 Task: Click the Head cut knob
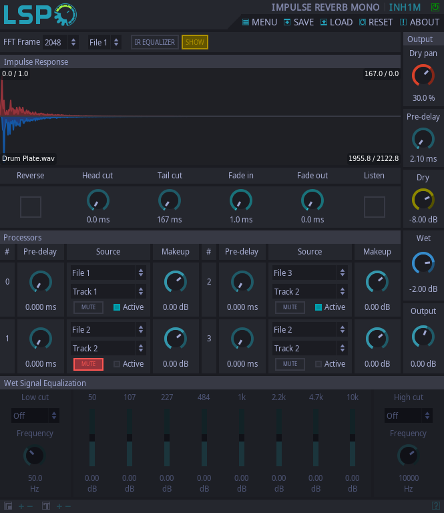(x=97, y=200)
